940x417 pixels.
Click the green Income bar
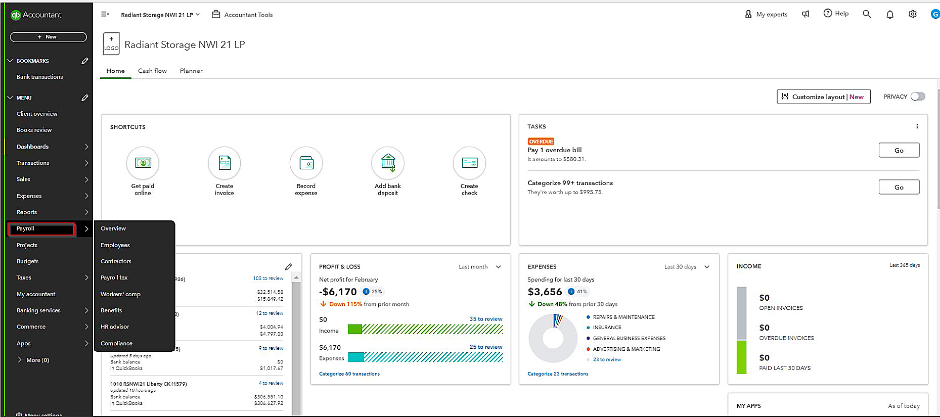pos(355,330)
